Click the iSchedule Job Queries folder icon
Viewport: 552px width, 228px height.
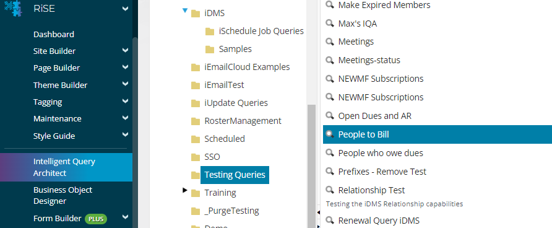tap(210, 32)
